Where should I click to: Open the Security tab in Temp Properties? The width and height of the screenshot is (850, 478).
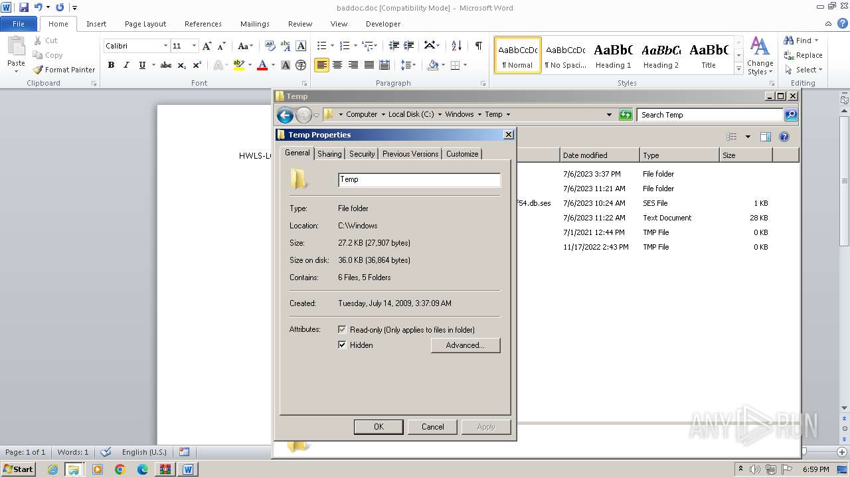click(362, 153)
